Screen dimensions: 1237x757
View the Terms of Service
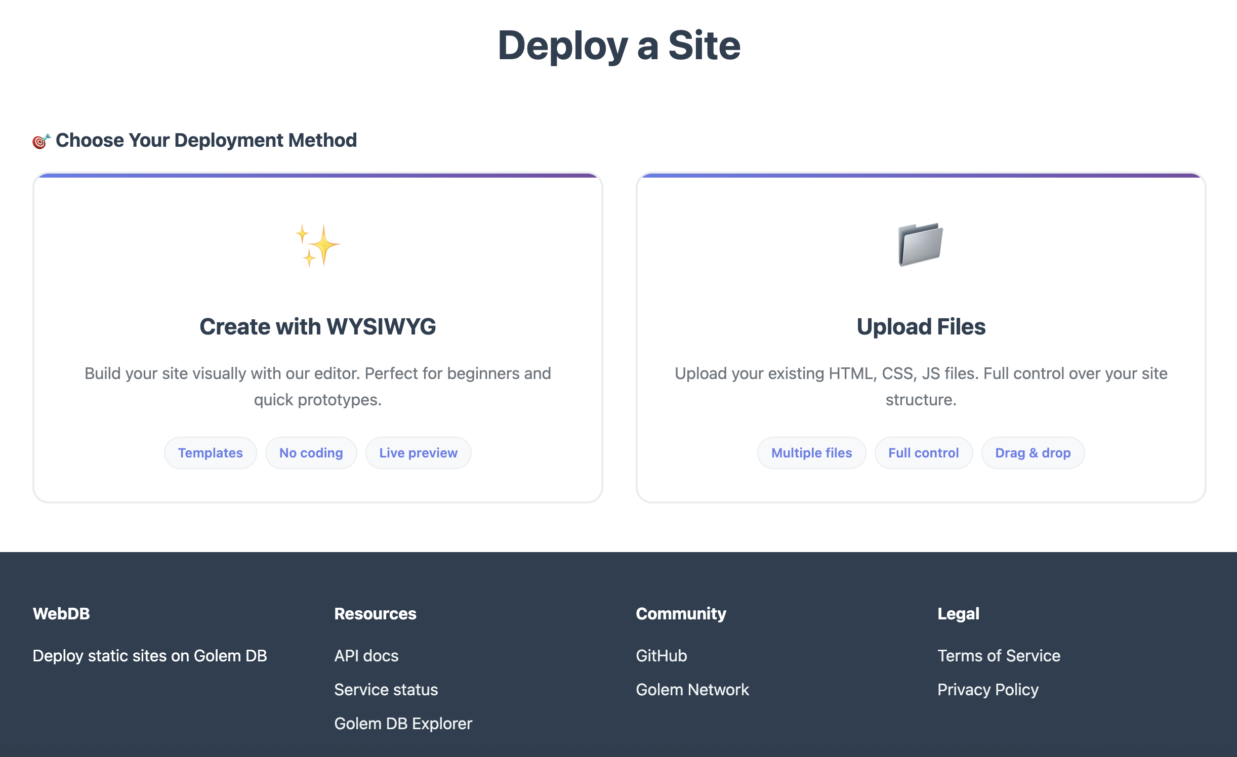(x=998, y=656)
